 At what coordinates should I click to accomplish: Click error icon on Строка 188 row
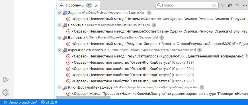(68, 63)
